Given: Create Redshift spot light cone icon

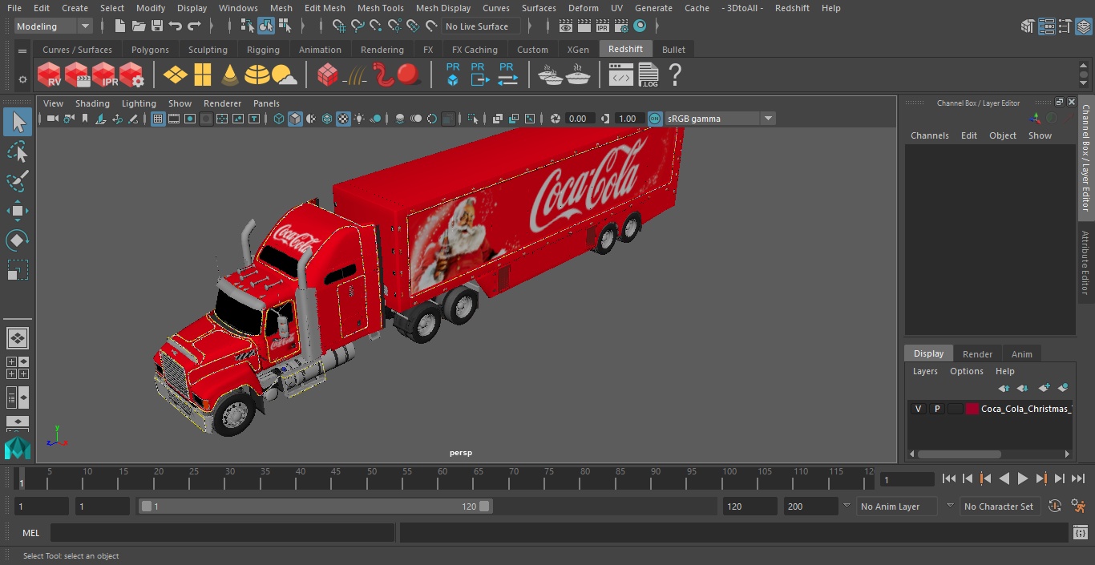Looking at the screenshot, I should click(230, 75).
